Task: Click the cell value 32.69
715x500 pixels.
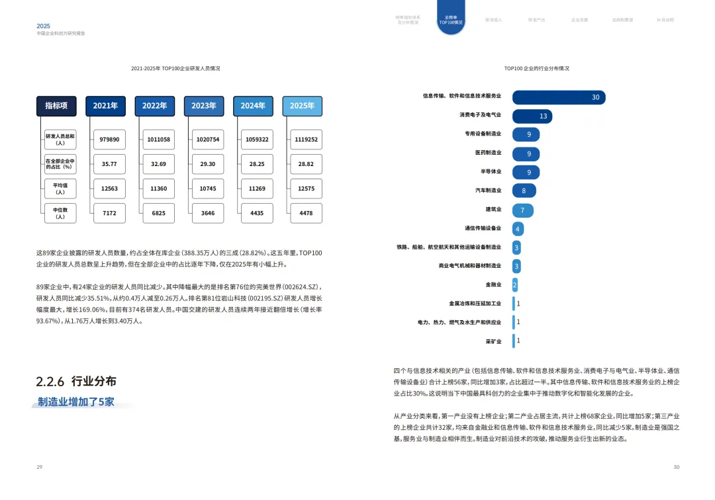Action: click(159, 164)
